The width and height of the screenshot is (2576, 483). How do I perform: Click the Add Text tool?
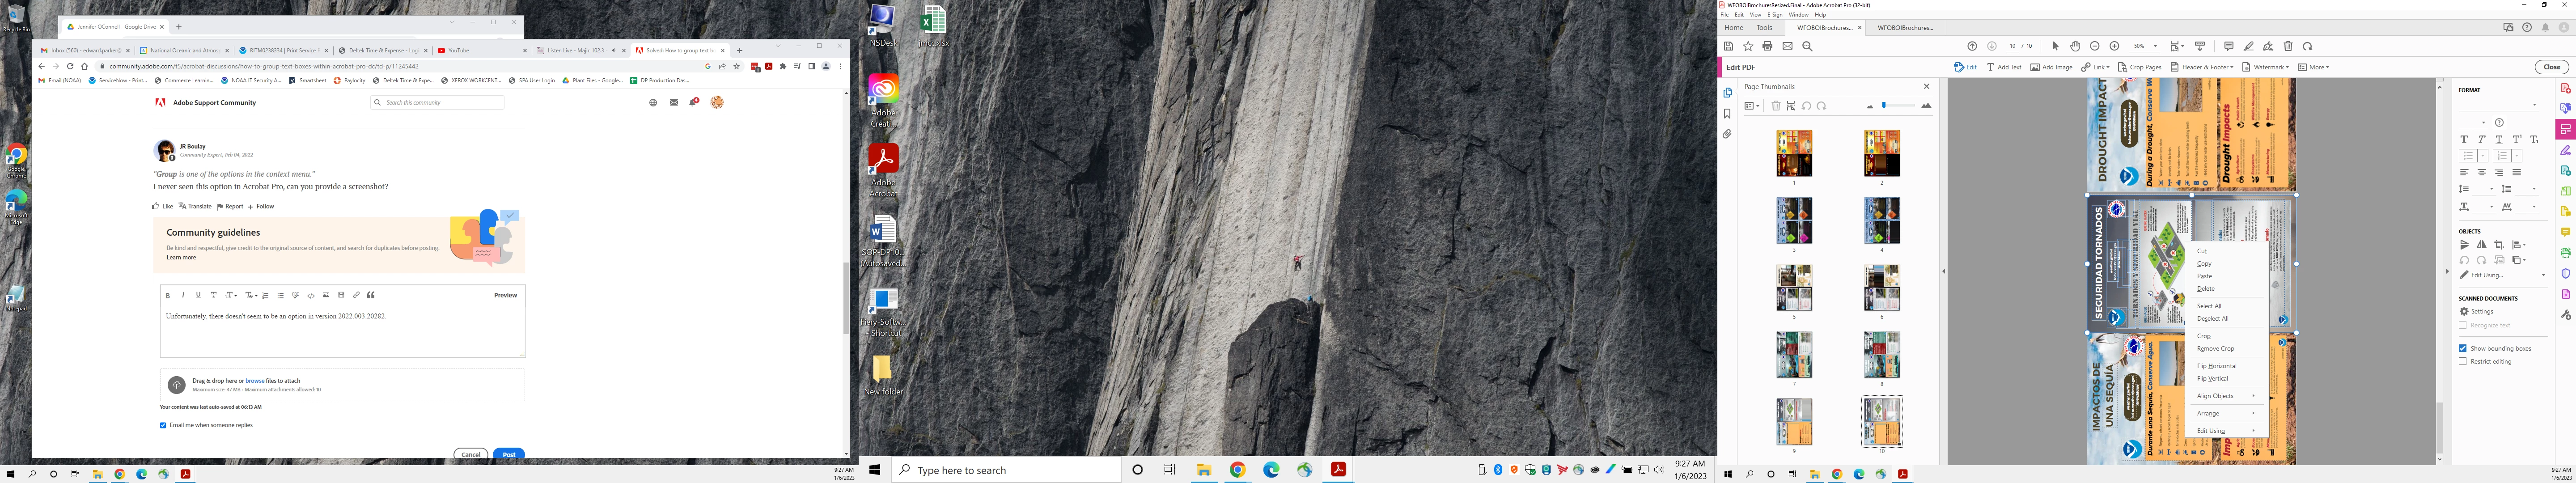(2003, 67)
